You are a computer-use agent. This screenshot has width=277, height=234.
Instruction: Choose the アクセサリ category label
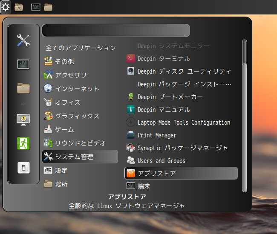pyautogui.click(x=71, y=75)
